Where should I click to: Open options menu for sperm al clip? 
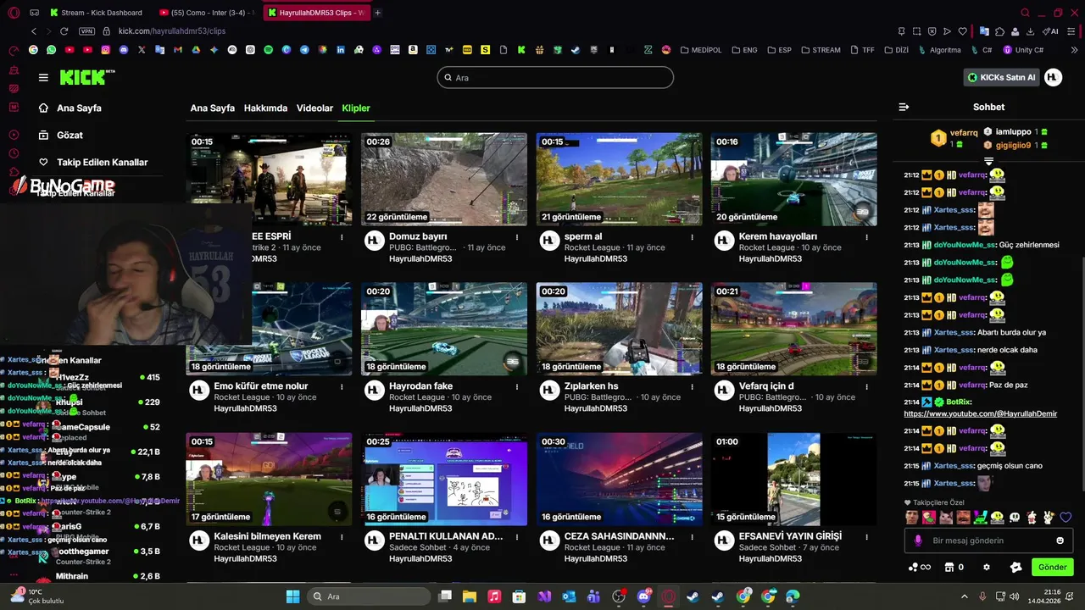click(x=692, y=237)
